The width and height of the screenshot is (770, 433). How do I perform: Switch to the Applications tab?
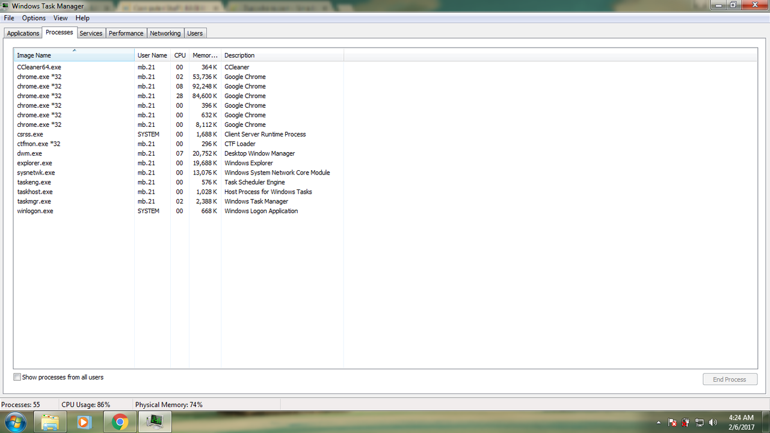[23, 33]
